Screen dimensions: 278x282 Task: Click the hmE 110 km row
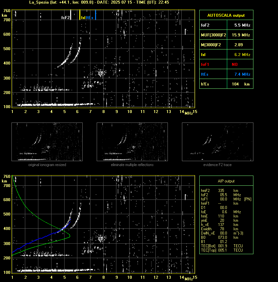(x=220, y=216)
